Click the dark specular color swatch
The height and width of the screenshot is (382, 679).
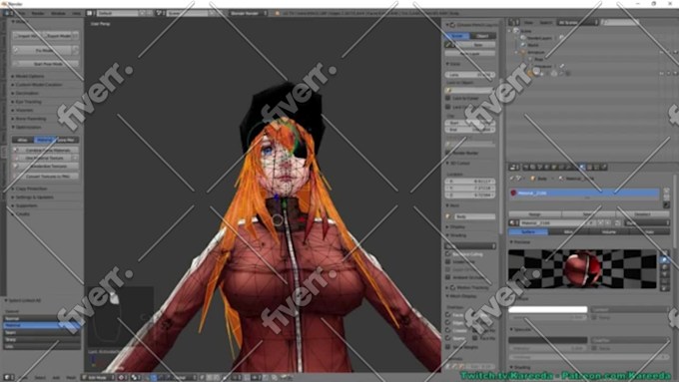tap(548, 340)
